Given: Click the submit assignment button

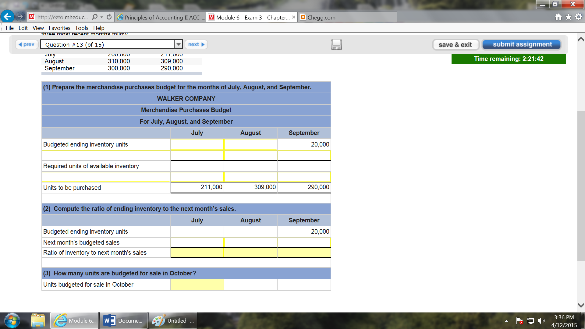Looking at the screenshot, I should click(522, 44).
